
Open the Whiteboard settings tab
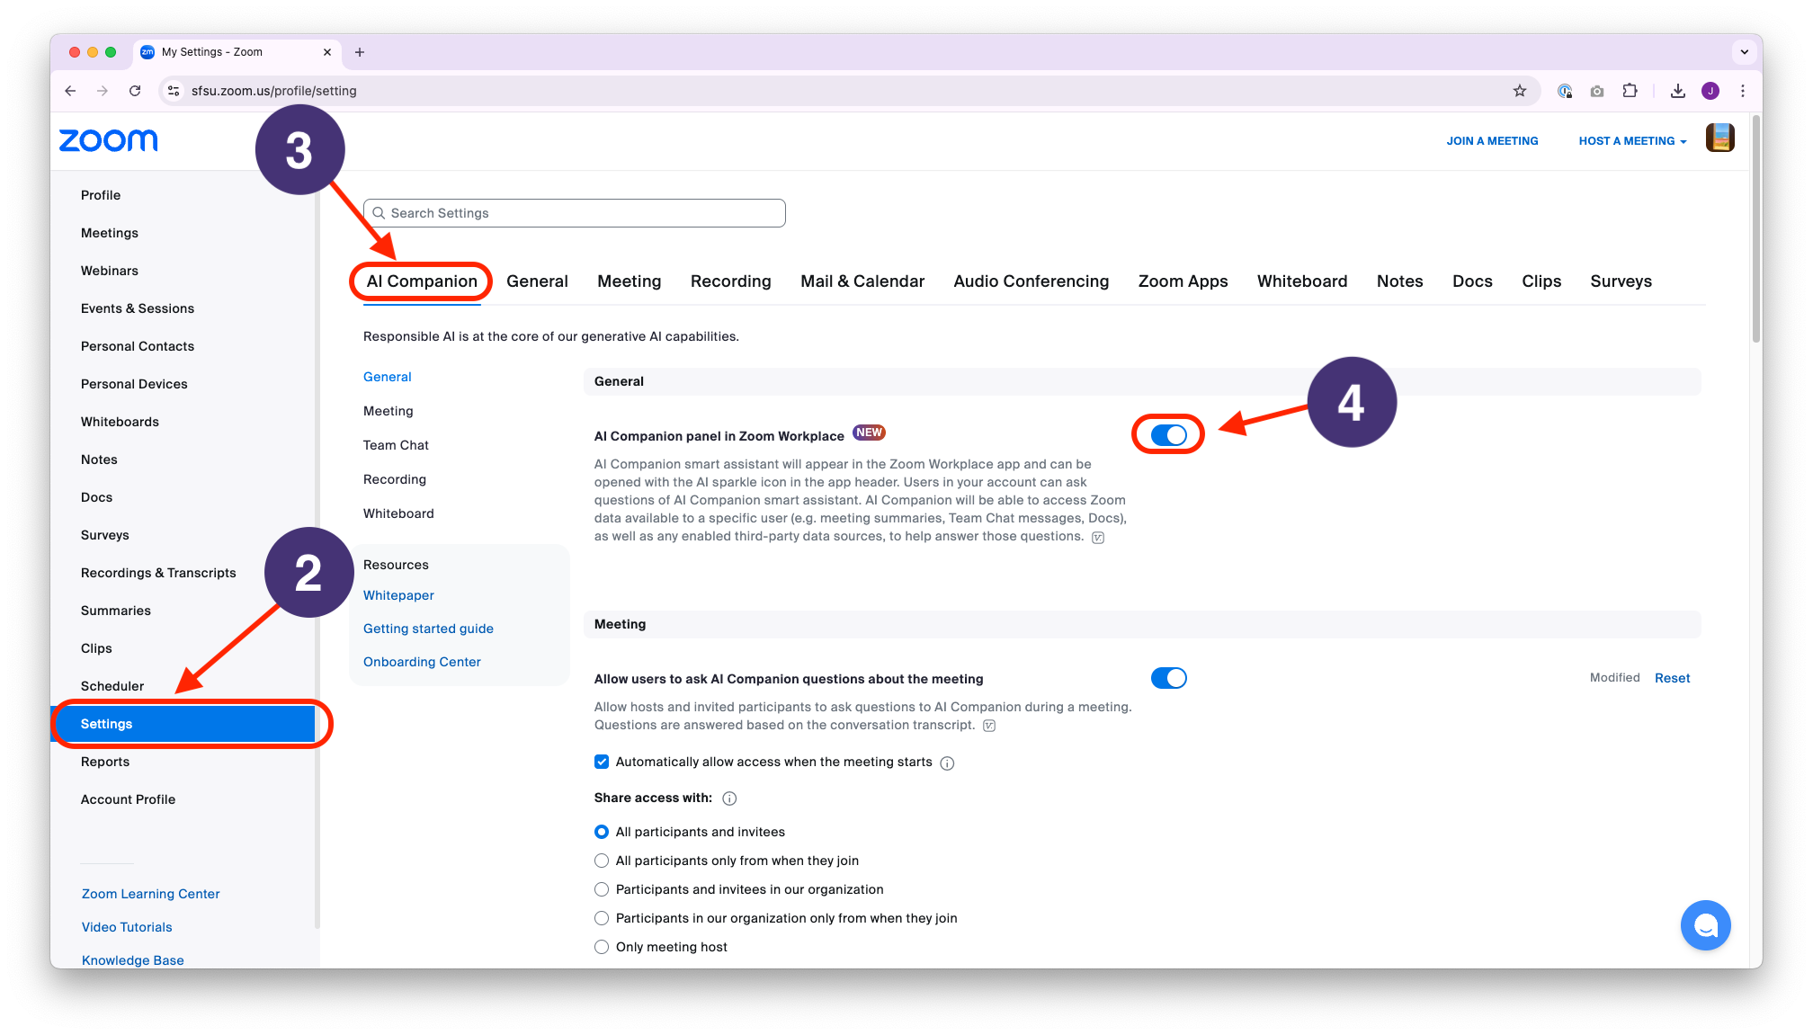1302,281
